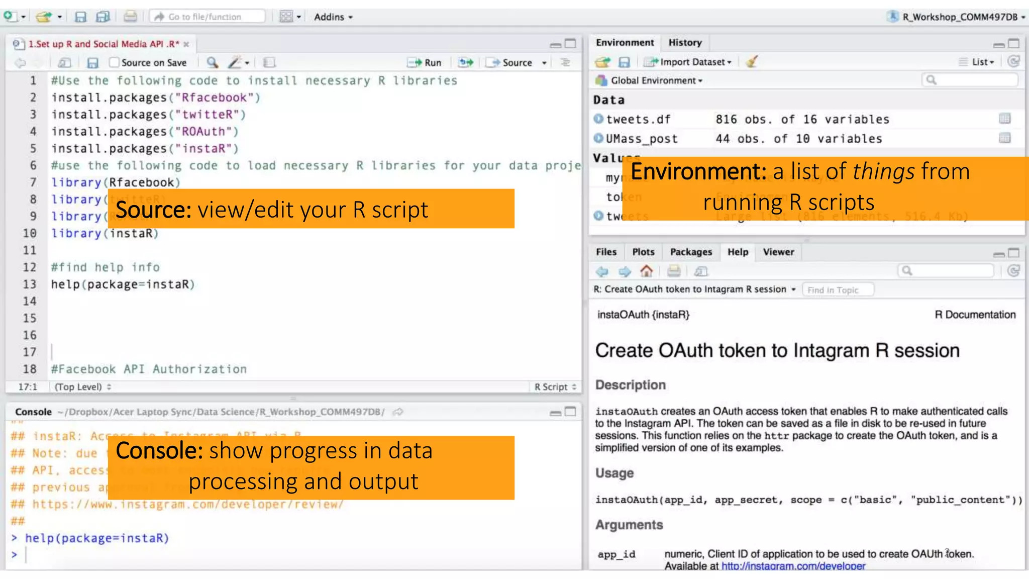Switch to the Files tab
Viewport: 1029px width, 579px height.
click(606, 252)
